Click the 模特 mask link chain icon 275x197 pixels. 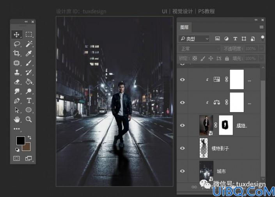216,125
